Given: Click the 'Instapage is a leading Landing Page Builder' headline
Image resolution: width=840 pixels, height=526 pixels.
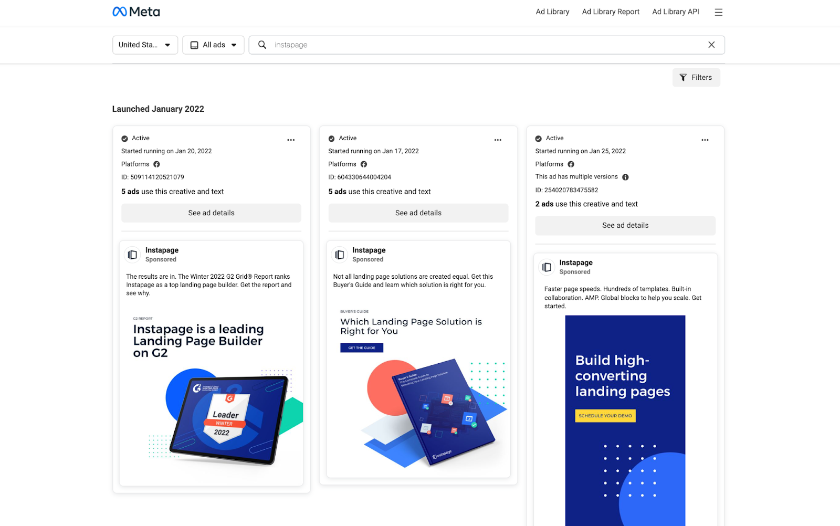Looking at the screenshot, I should click(x=198, y=341).
